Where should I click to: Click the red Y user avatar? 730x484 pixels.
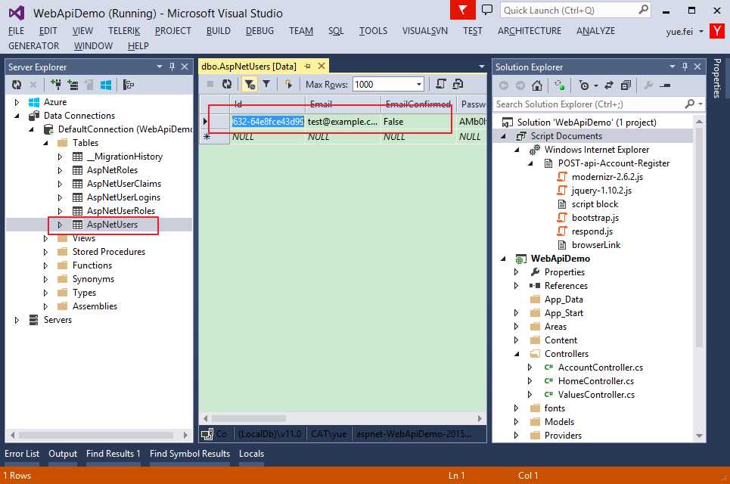pyautogui.click(x=716, y=31)
